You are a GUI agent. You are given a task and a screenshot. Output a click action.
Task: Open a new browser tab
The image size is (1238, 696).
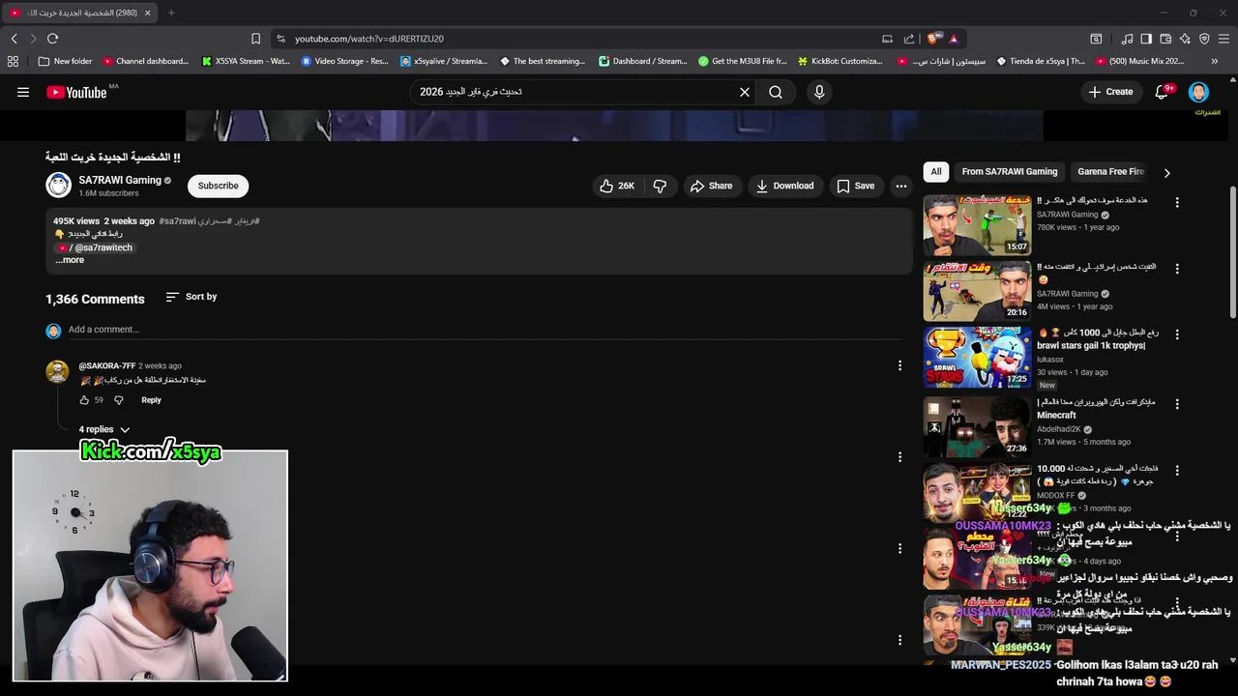point(171,13)
